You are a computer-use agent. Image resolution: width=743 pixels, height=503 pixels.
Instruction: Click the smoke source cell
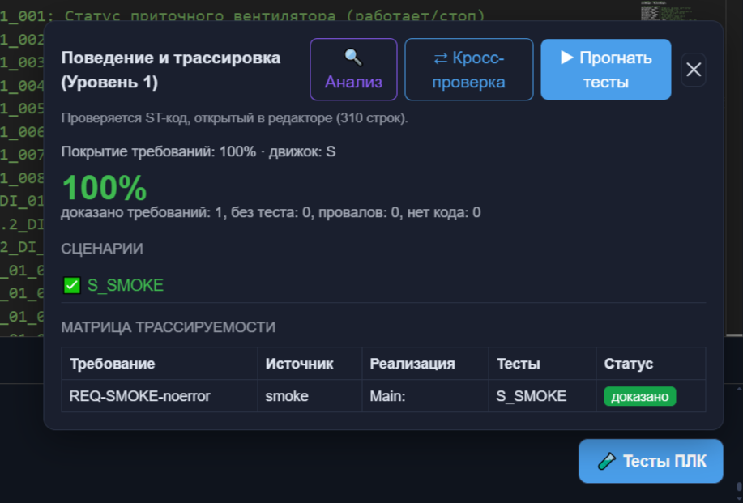(x=310, y=396)
